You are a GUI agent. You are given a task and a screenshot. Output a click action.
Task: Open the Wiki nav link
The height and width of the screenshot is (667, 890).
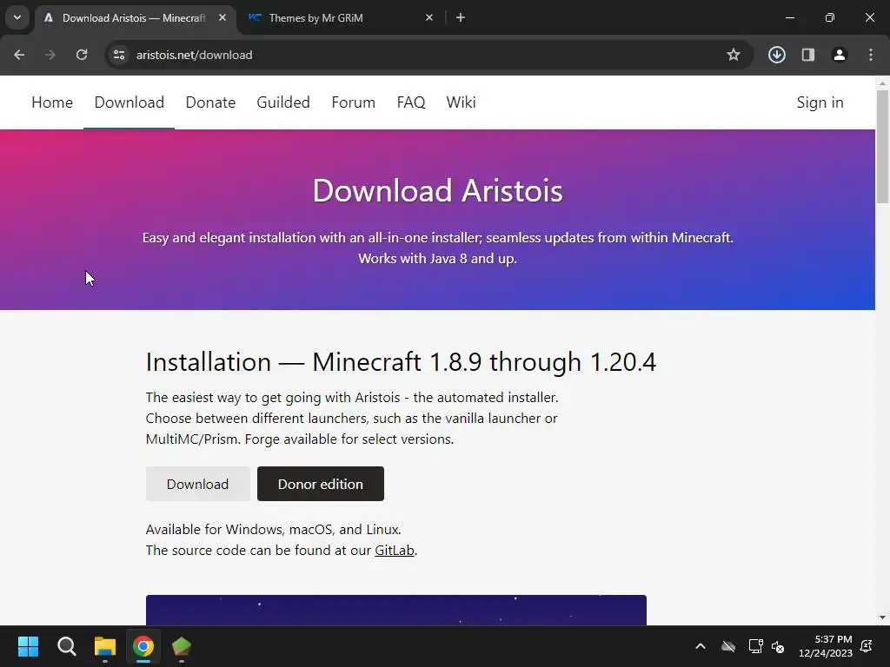461,102
